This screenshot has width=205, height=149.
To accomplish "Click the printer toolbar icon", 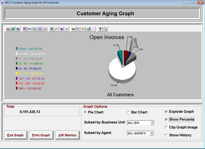I will pos(88,29).
